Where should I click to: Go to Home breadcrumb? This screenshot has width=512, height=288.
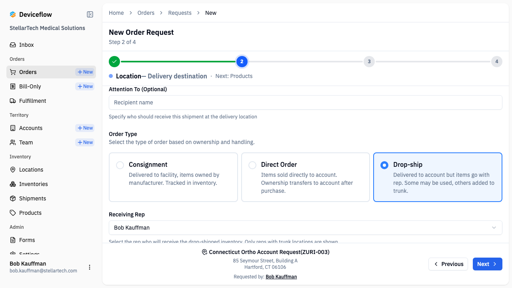pyautogui.click(x=116, y=13)
